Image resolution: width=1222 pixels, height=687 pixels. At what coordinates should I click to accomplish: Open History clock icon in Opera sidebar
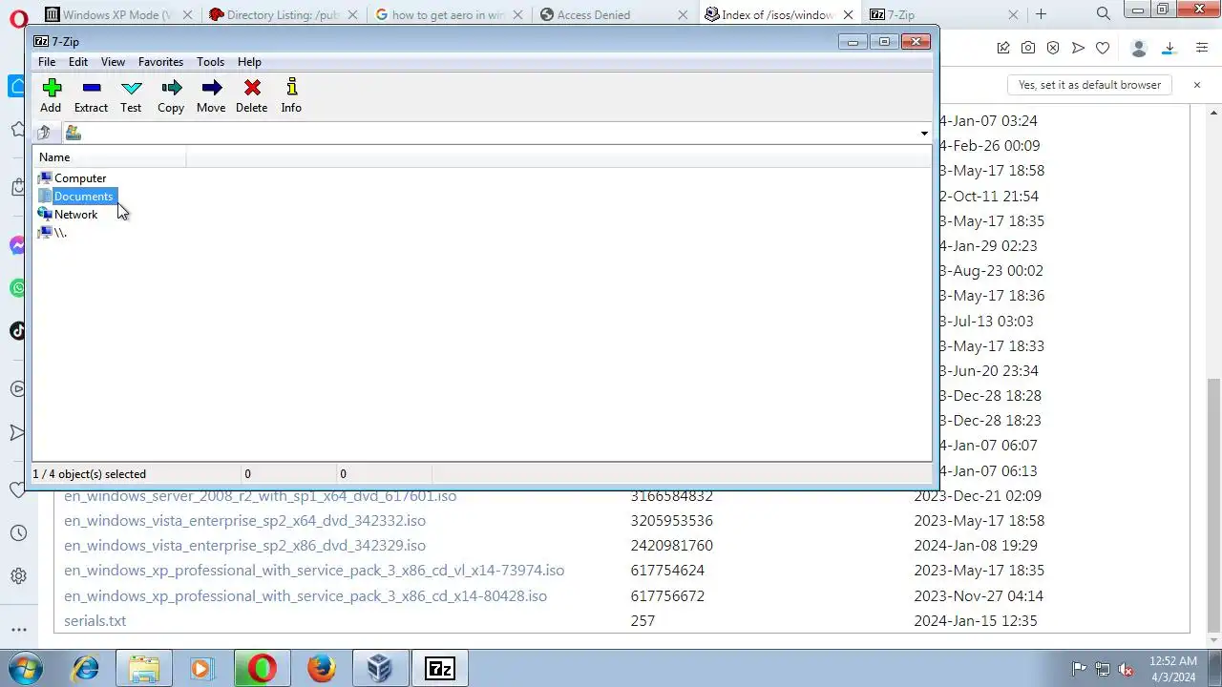[18, 533]
